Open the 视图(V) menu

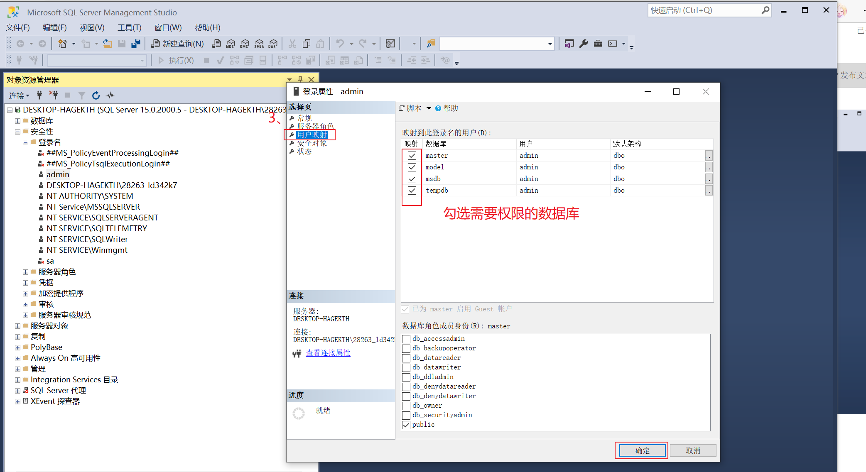92,27
